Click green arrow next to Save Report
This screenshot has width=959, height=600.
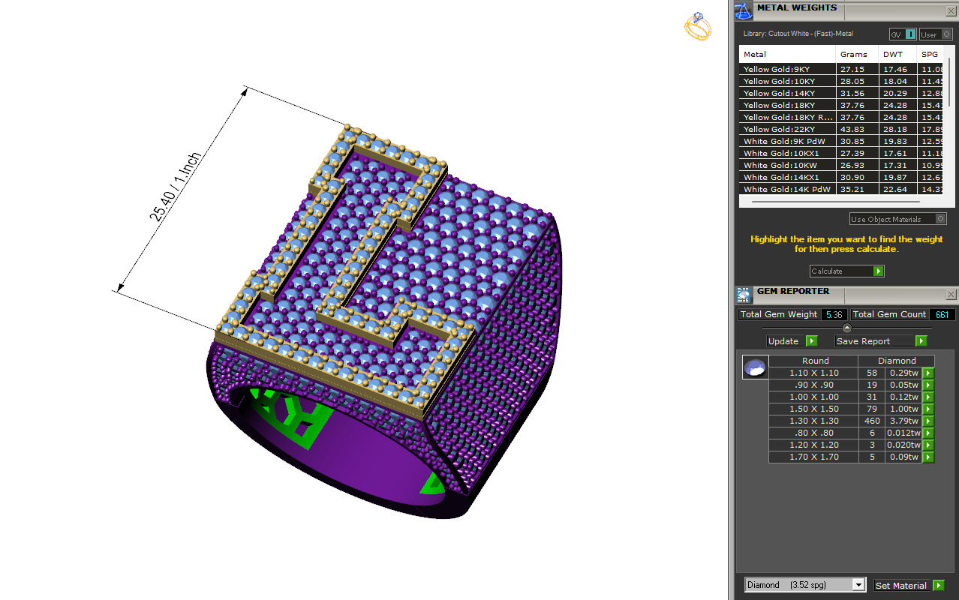[x=921, y=340]
